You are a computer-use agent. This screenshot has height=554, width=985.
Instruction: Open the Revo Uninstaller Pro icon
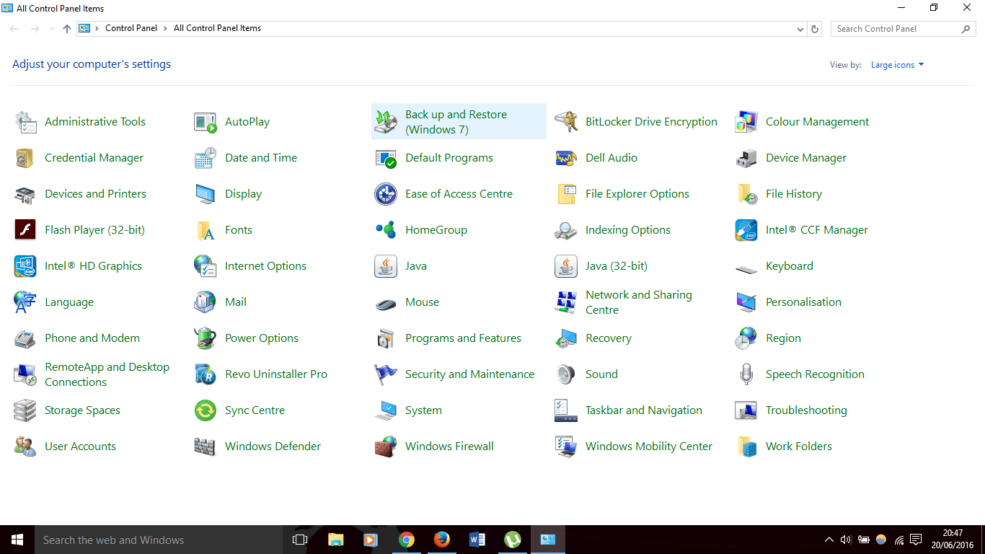point(206,374)
